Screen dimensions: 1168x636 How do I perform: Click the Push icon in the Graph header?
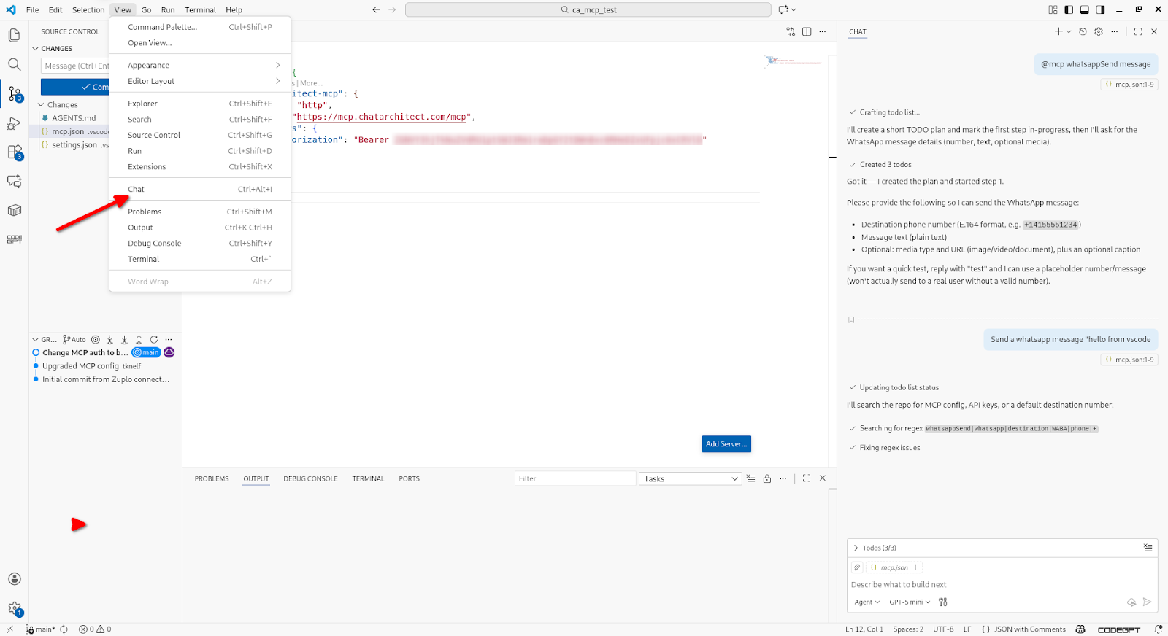(x=139, y=340)
